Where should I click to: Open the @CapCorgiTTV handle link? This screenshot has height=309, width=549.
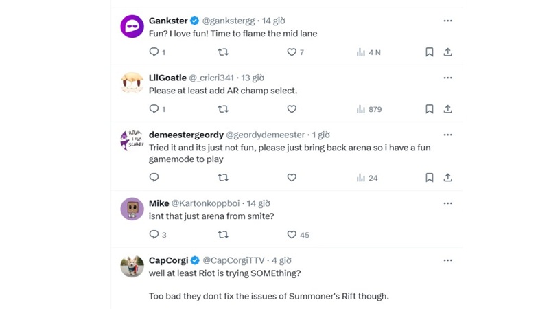(233, 261)
